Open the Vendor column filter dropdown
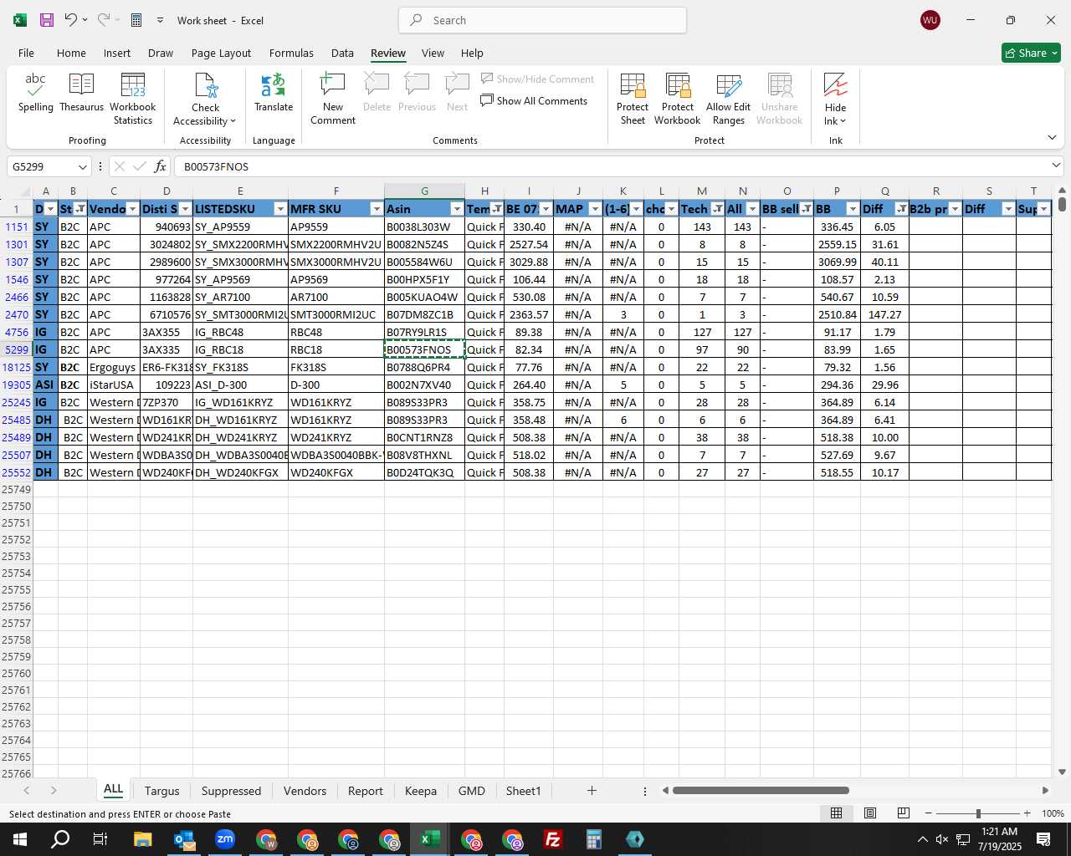Image resolution: width=1071 pixels, height=856 pixels. [x=132, y=209]
